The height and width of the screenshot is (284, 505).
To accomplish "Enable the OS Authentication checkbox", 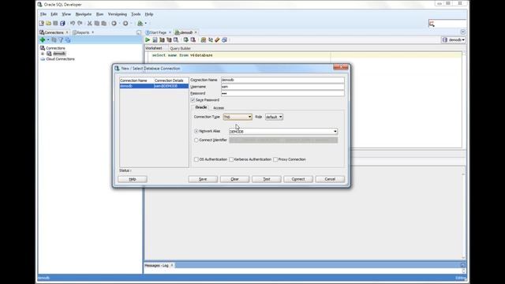I will click(x=196, y=159).
